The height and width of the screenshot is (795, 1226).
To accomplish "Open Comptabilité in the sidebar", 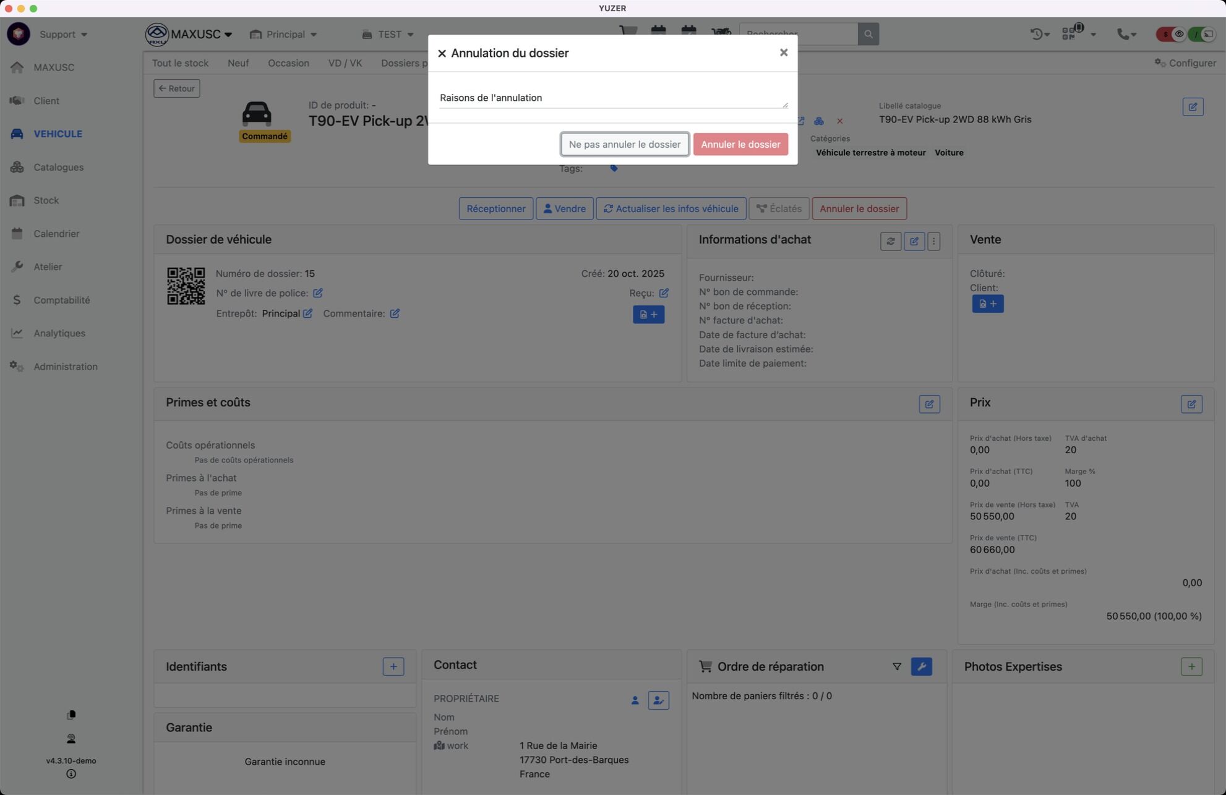I will tap(61, 300).
